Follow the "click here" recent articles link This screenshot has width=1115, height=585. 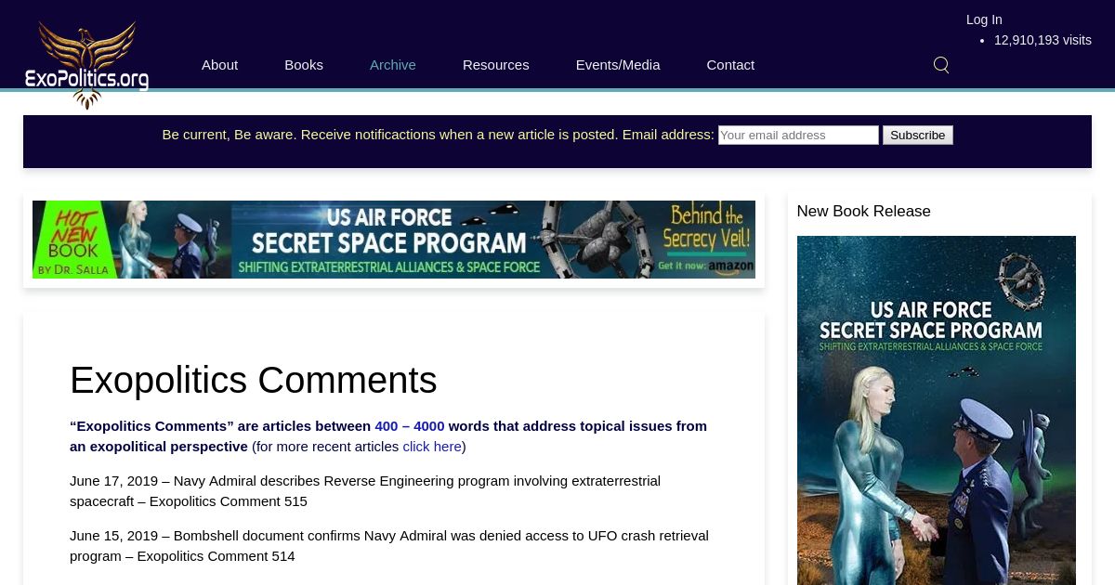point(432,447)
